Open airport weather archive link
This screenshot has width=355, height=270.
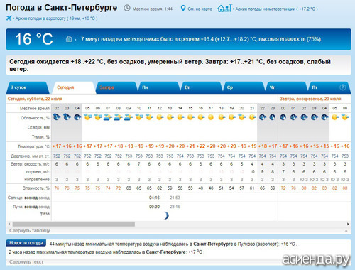(x=56, y=18)
